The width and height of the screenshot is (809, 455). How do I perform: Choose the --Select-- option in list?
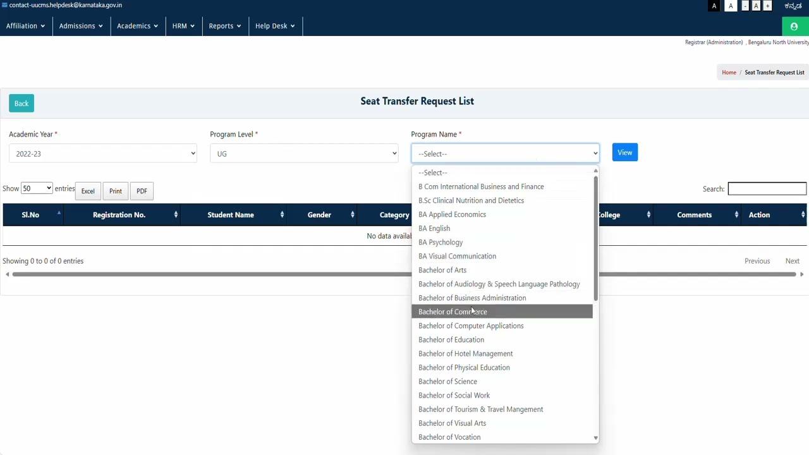tap(502, 173)
